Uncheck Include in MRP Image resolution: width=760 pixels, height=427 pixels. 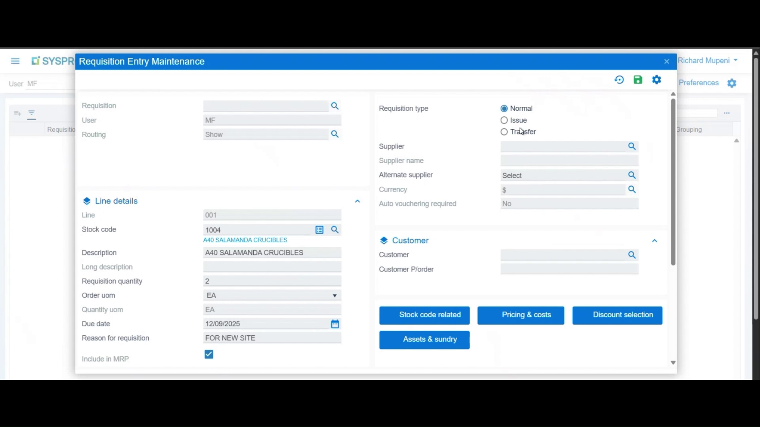point(209,354)
